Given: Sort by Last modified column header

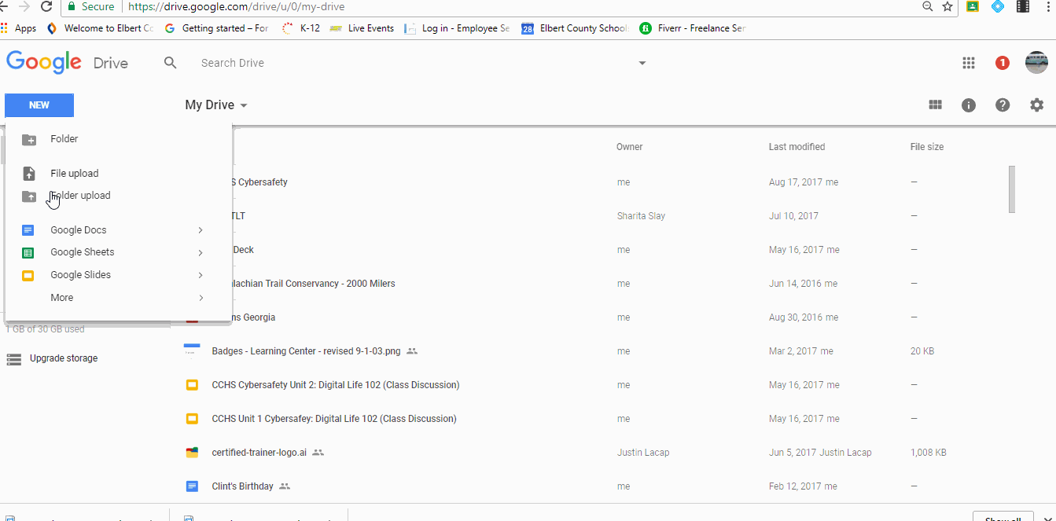Looking at the screenshot, I should click(797, 147).
